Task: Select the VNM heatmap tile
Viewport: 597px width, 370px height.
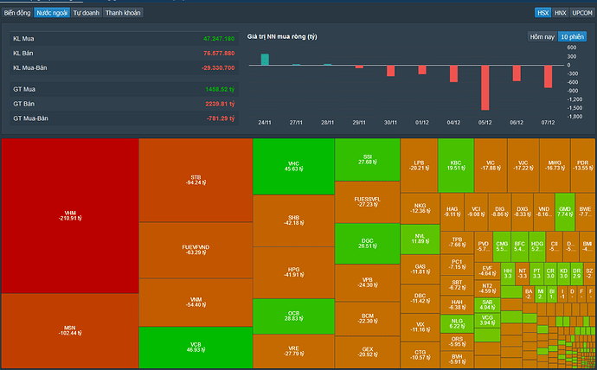Action: click(196, 303)
